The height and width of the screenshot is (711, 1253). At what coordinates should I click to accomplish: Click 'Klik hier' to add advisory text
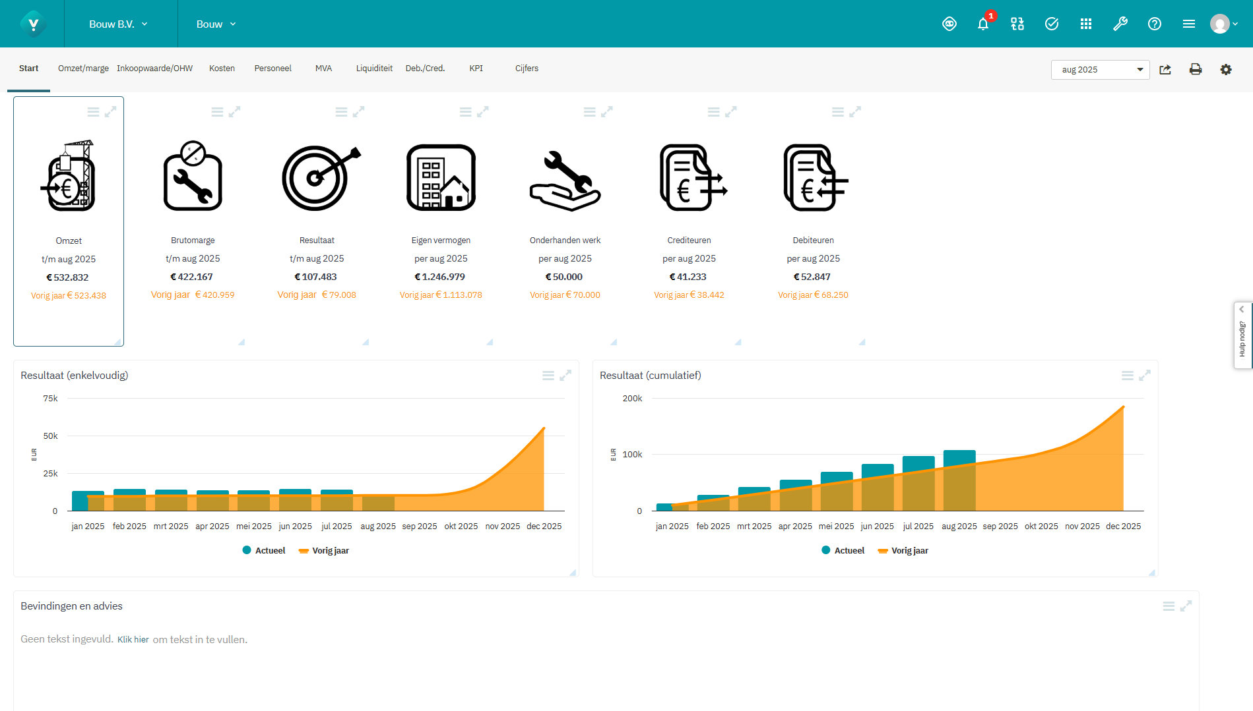click(133, 639)
